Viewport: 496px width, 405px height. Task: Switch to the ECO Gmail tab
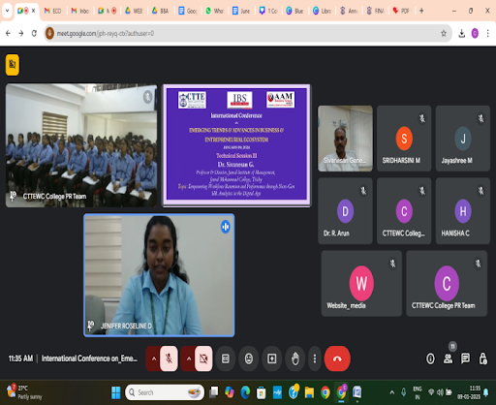[53, 11]
